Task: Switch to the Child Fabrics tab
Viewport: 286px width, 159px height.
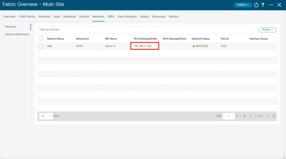Action: (27, 16)
